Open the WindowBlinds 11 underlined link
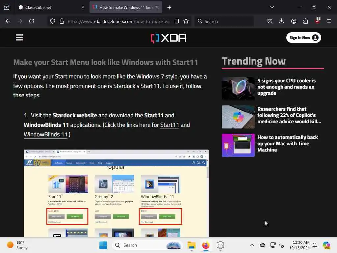The height and width of the screenshot is (253, 337). [45, 134]
